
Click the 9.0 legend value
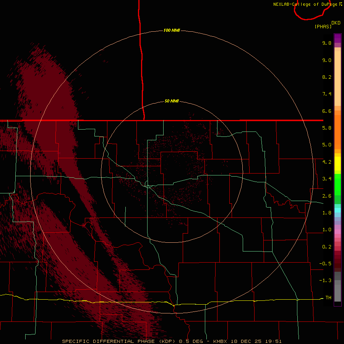click(x=327, y=60)
